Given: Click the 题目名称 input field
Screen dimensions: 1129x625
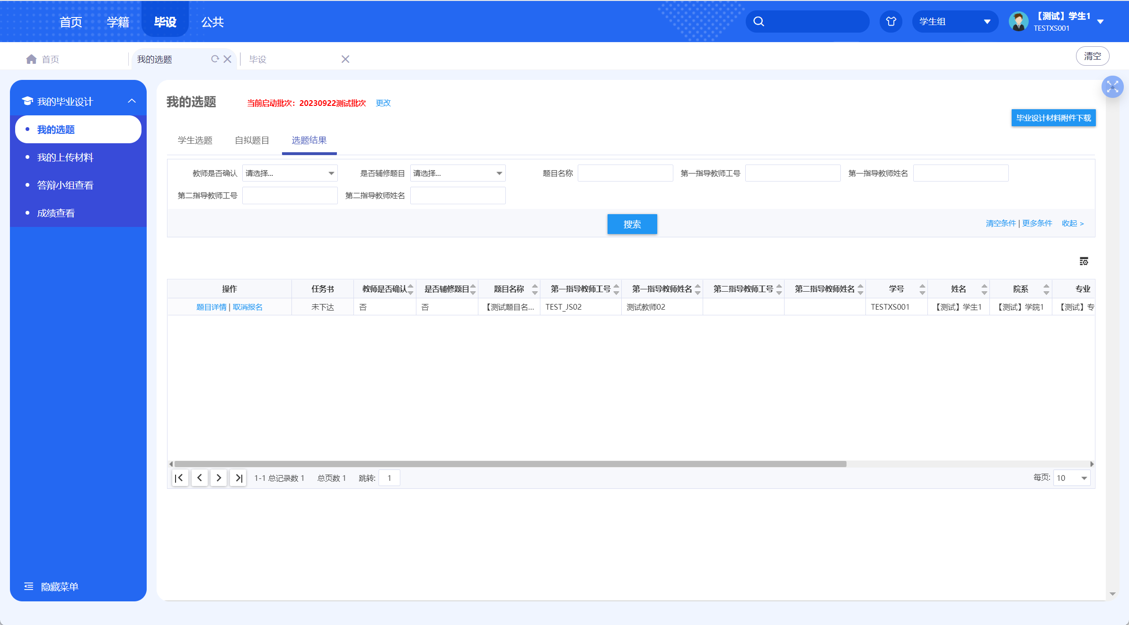Looking at the screenshot, I should tap(626, 173).
